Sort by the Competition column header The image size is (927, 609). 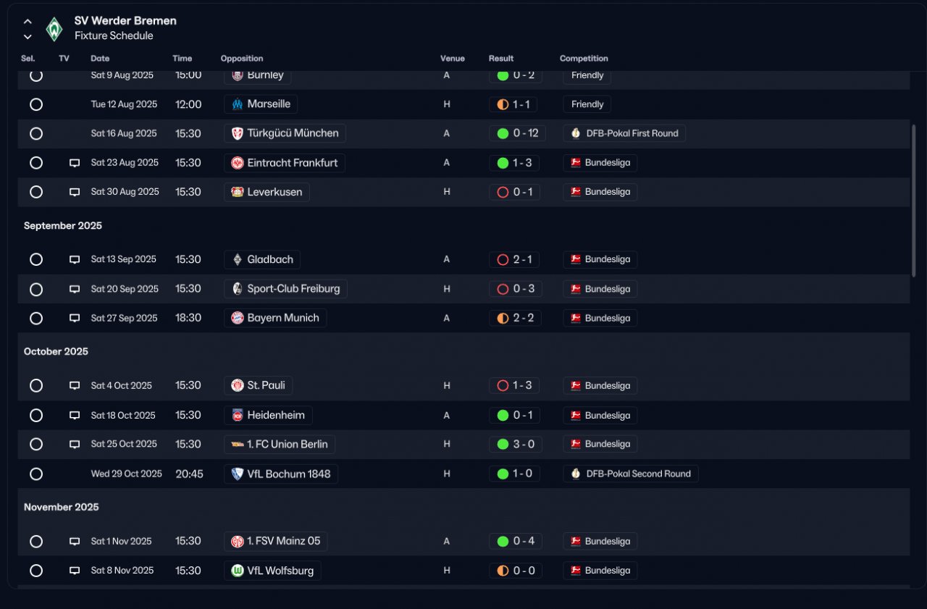pos(584,59)
